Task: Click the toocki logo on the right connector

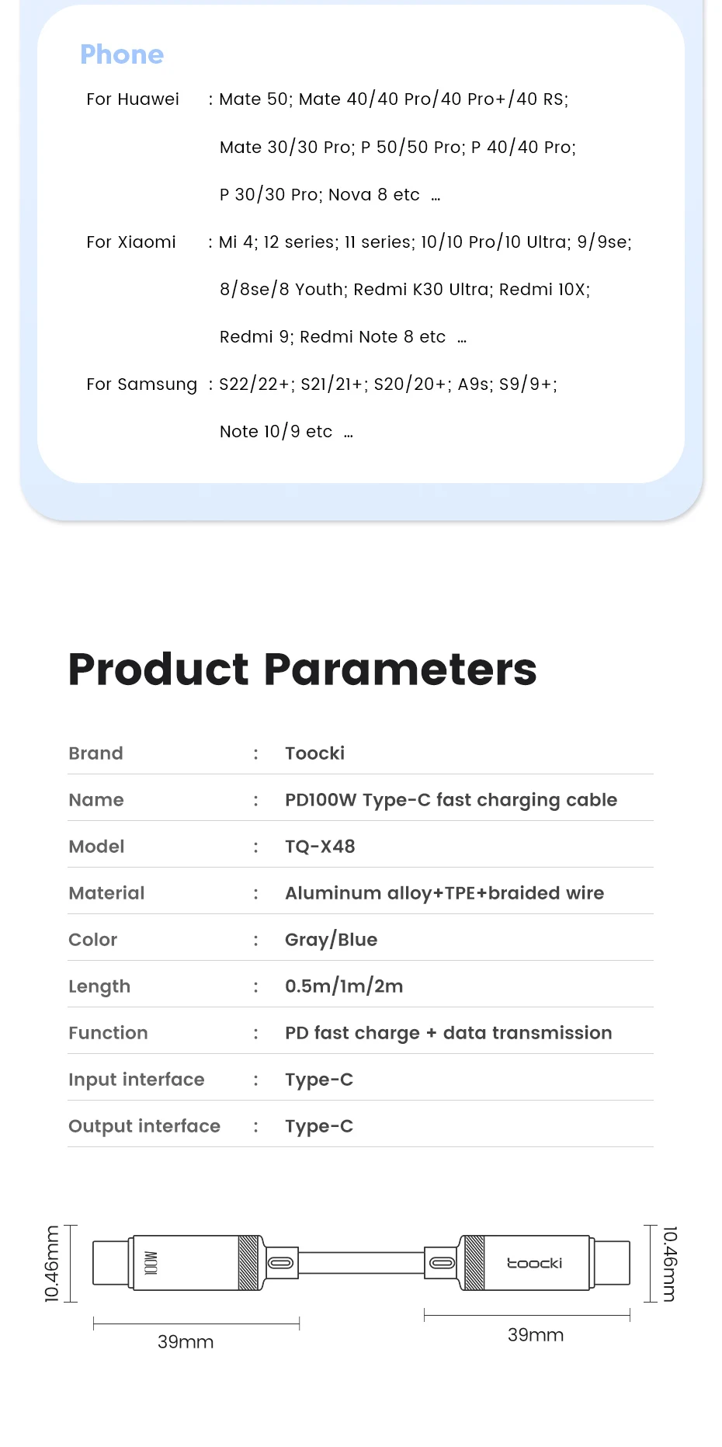Action: point(534,1263)
